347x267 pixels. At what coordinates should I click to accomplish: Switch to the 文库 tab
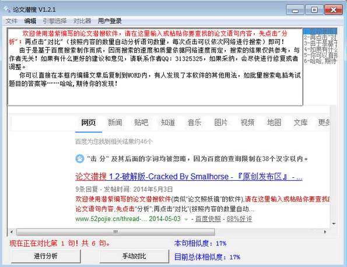tap(300, 122)
